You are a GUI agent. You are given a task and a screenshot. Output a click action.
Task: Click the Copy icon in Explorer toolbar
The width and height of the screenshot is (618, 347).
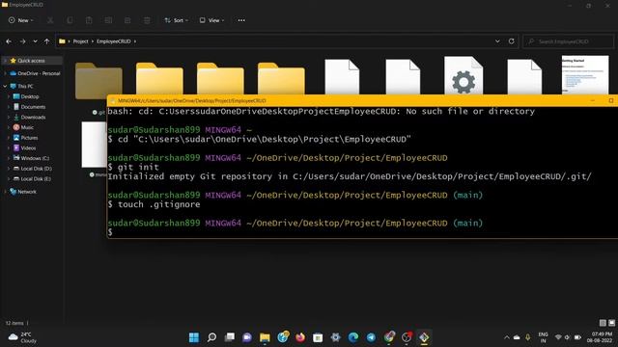70,20
